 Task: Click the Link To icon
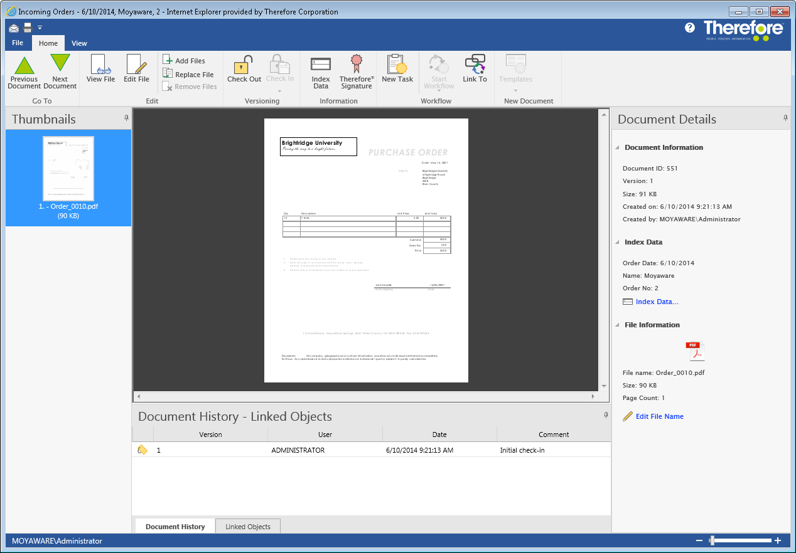475,69
